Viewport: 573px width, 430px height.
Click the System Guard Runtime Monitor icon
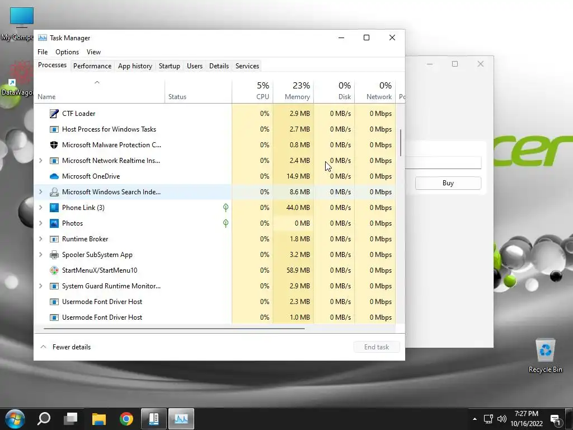coord(54,286)
